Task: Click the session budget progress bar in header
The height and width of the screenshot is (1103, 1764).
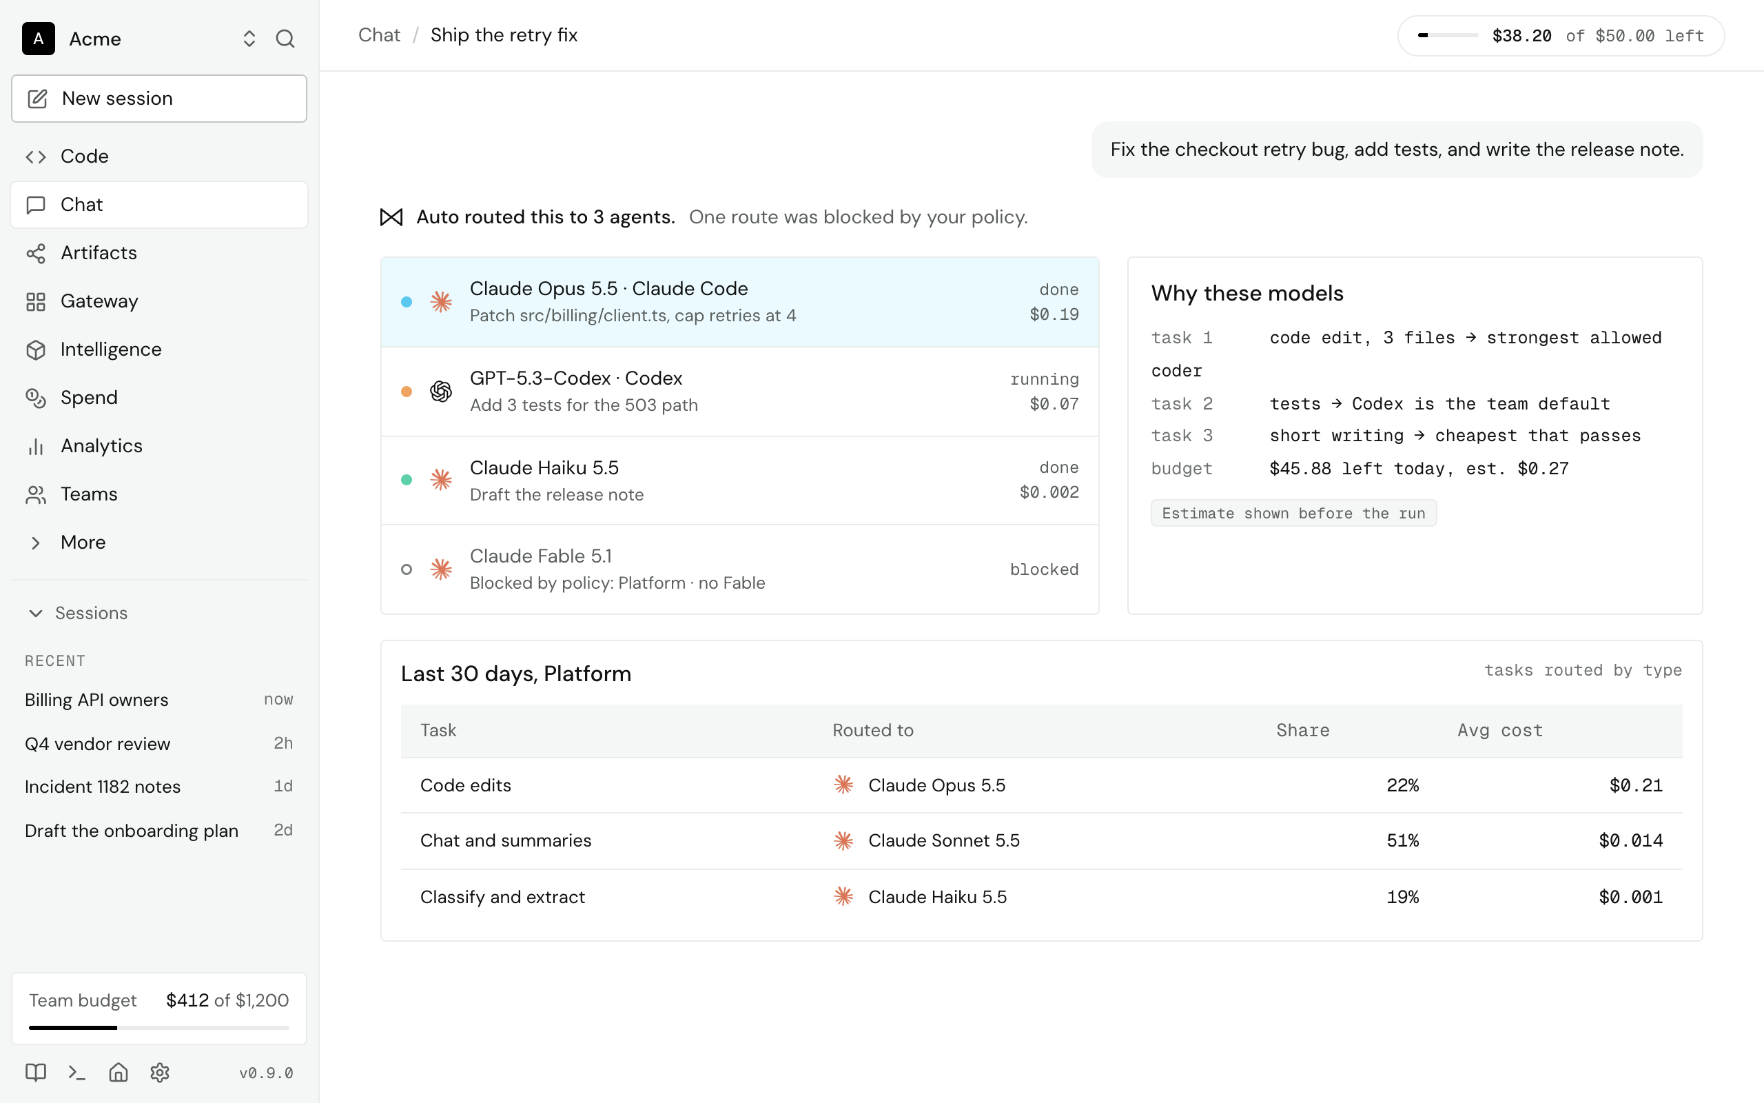Action: click(1448, 35)
